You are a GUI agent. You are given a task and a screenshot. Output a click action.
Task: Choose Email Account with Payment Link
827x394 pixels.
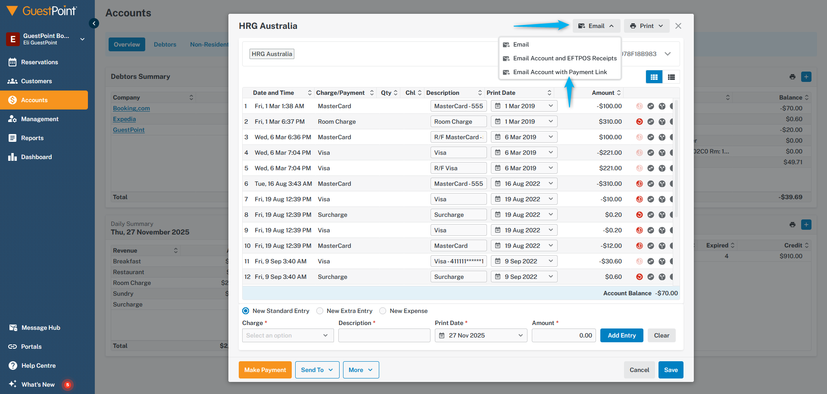click(x=560, y=72)
